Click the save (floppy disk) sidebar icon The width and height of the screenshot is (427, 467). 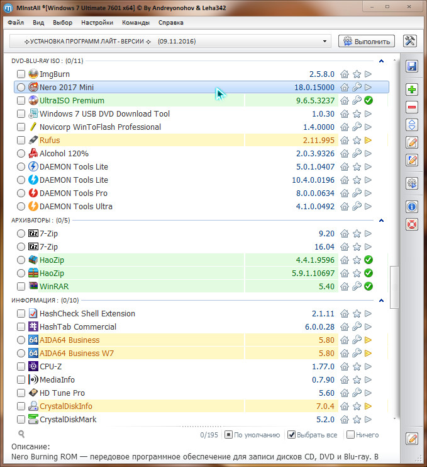point(412,66)
